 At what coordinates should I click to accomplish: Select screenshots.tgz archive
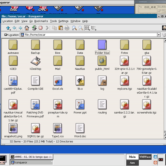pyautogui.click(x=146, y=107)
